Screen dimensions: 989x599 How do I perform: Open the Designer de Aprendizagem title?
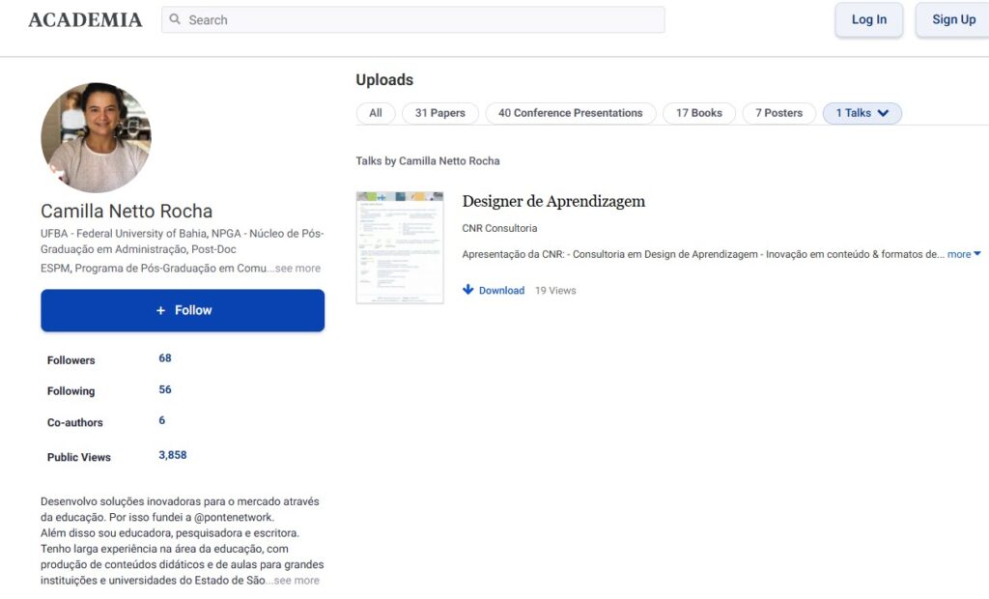[553, 201]
